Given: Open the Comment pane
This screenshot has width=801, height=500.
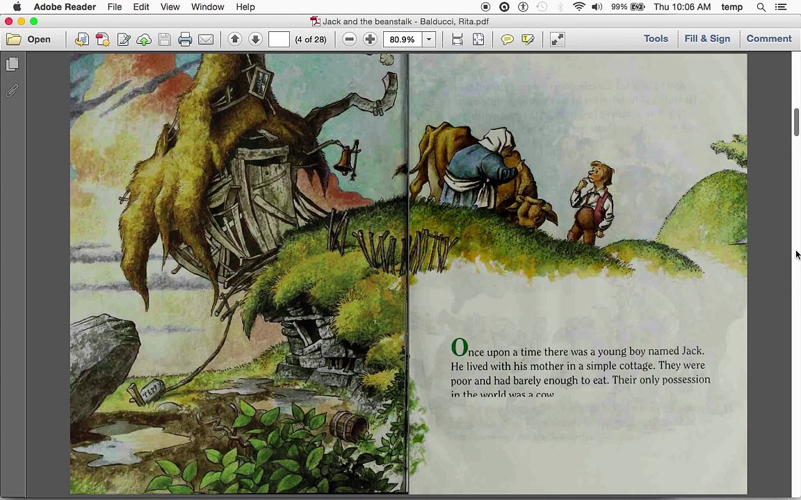Looking at the screenshot, I should coord(769,39).
